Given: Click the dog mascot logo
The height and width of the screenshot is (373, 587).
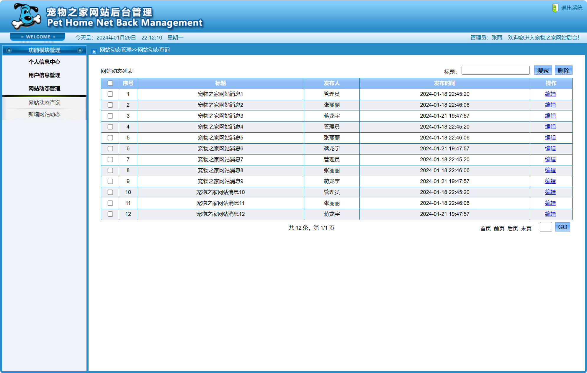Looking at the screenshot, I should pos(26,17).
